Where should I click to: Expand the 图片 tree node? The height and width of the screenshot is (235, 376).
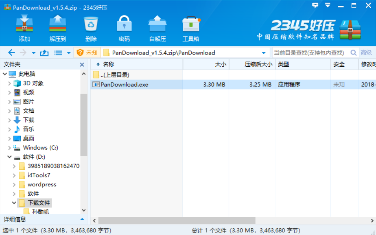tap(9, 102)
